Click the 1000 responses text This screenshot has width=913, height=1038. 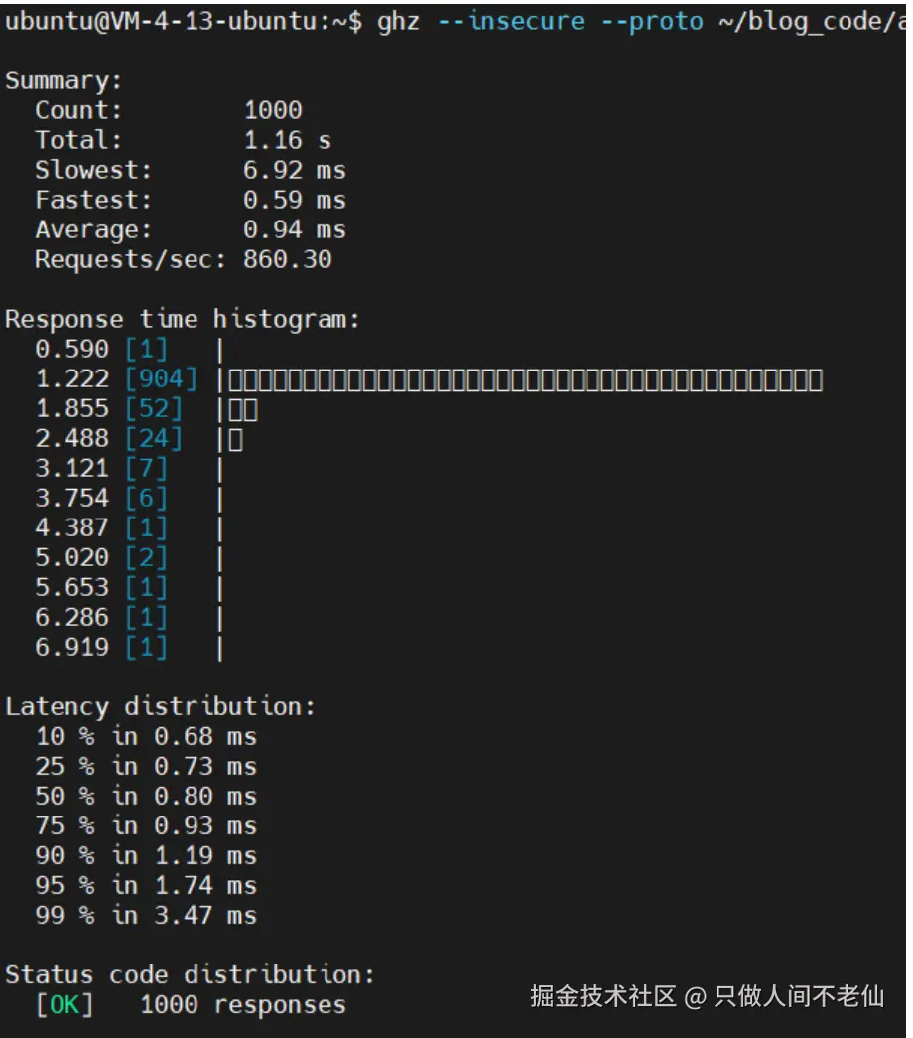(243, 1005)
